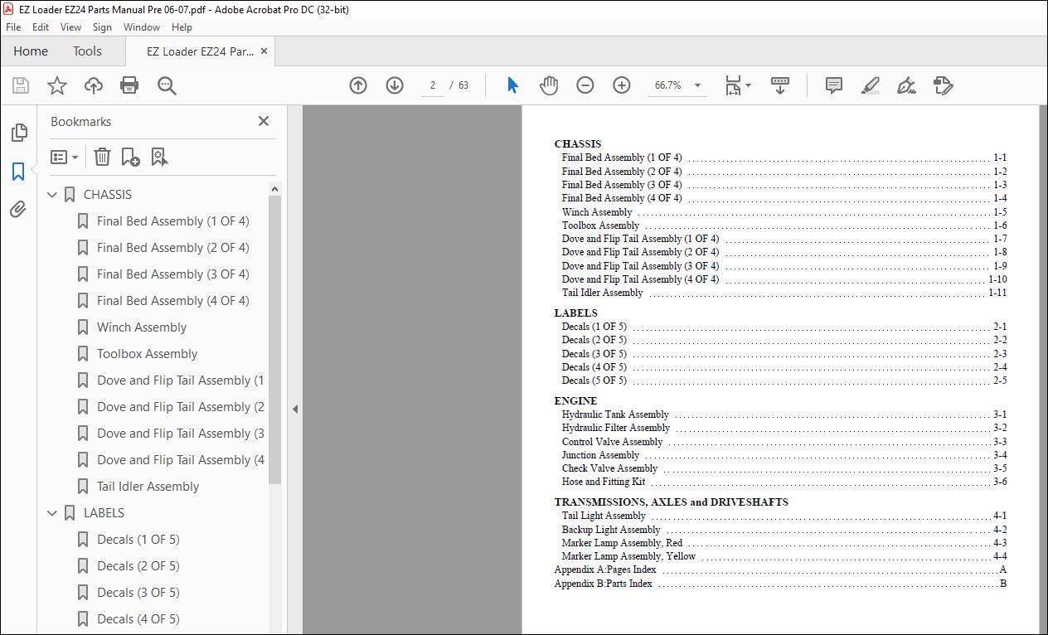Toggle Bookmarks side panel icon
Viewport: 1048px width, 635px height.
[x=18, y=172]
